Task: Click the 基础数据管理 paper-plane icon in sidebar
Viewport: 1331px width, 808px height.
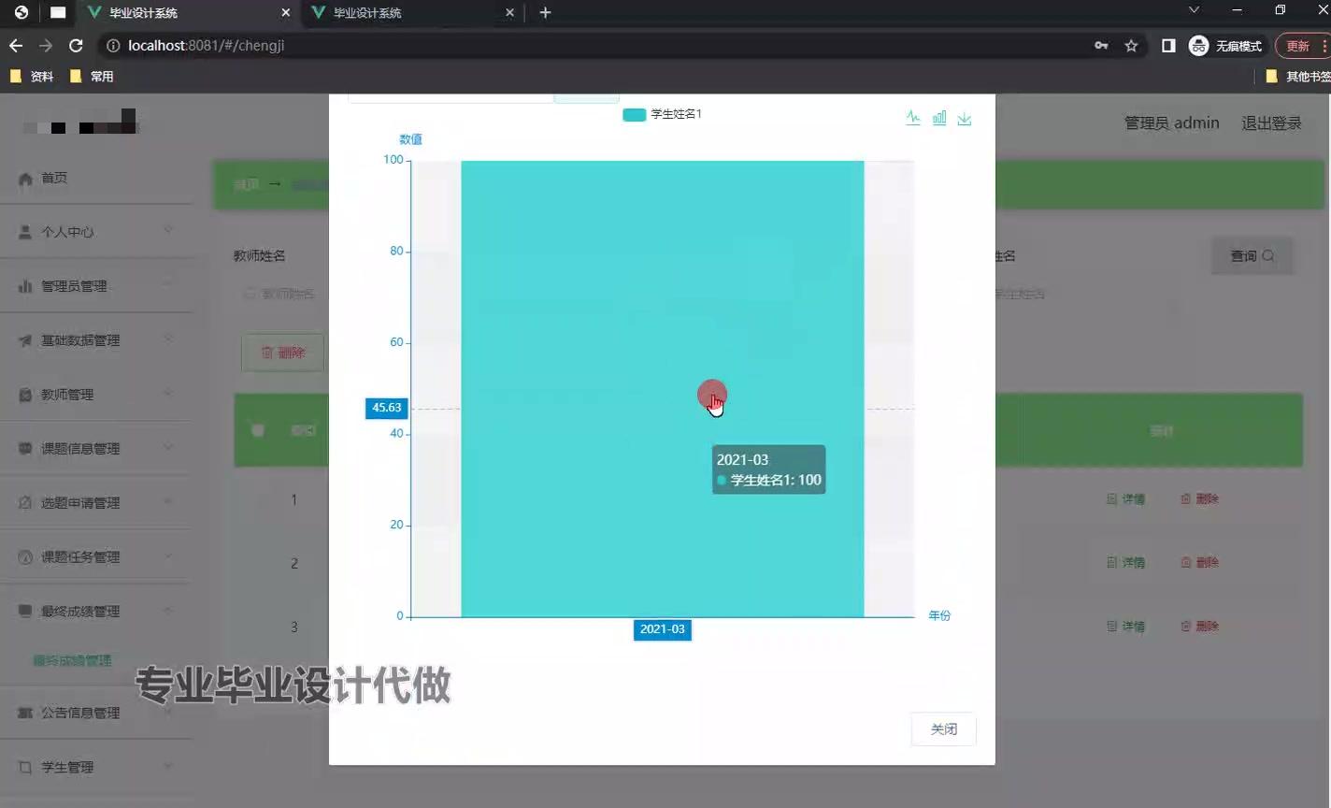Action: point(25,340)
